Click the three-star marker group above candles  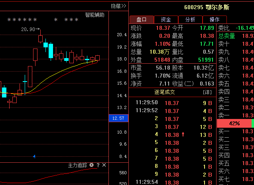(71, 19)
